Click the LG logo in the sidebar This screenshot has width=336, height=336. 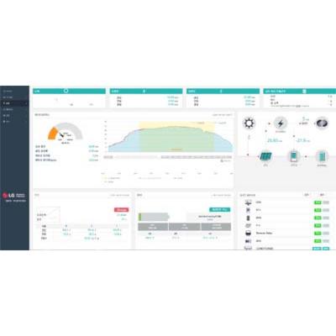8,195
